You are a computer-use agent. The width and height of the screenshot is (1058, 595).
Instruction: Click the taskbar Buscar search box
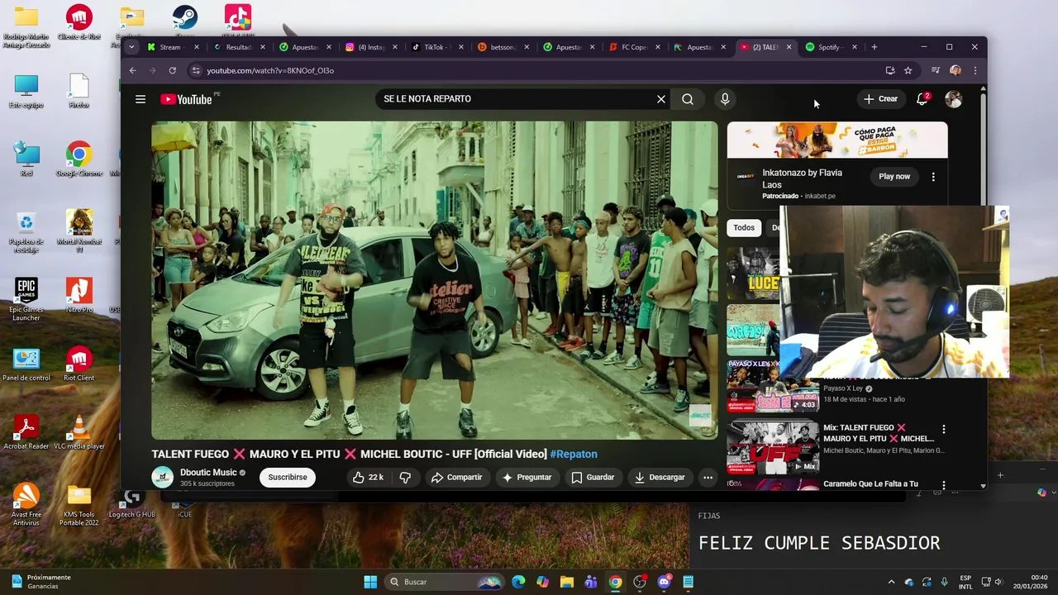445,582
